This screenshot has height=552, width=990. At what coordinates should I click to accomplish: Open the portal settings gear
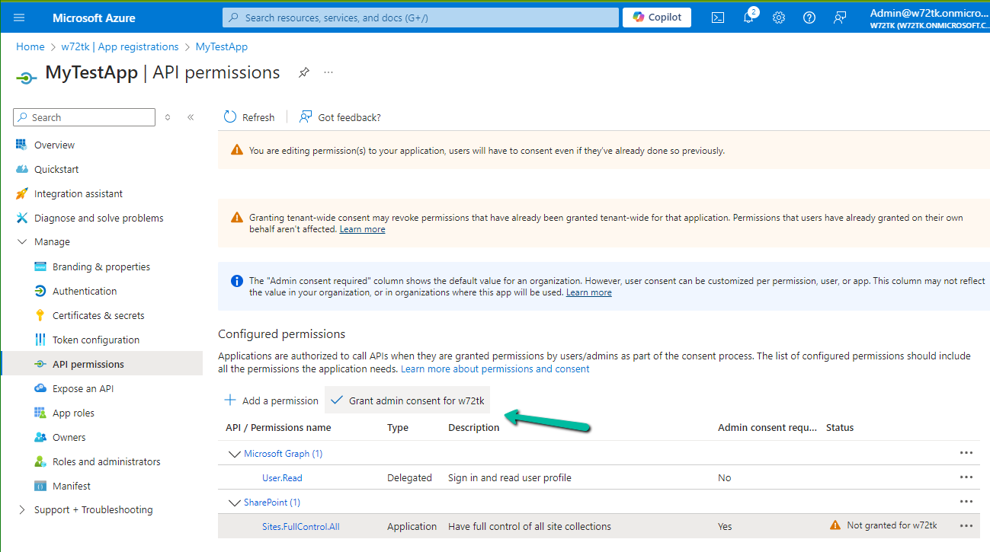[778, 17]
